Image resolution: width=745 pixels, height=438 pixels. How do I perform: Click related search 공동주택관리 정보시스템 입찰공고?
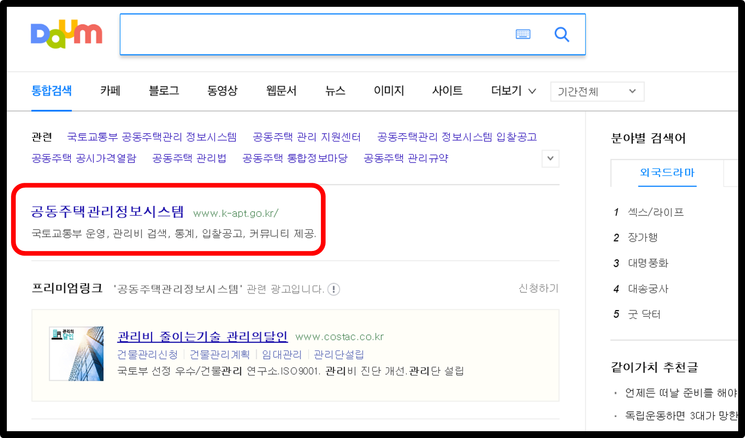pyautogui.click(x=457, y=137)
